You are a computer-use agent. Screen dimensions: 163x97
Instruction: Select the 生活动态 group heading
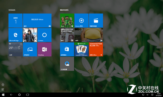[x=12, y=10]
